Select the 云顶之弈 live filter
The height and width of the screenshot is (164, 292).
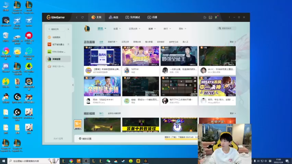(x=125, y=42)
